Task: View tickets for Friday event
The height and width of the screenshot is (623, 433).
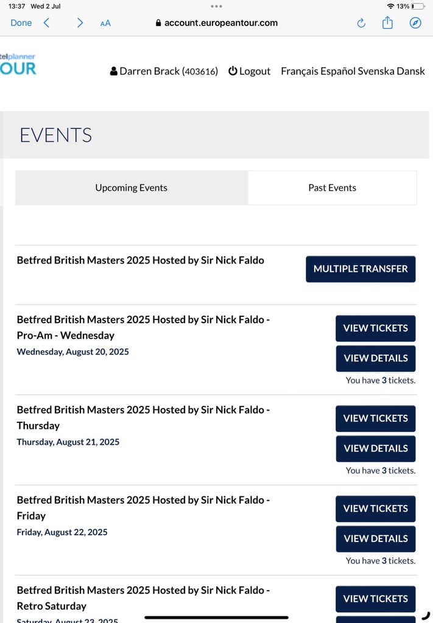Action: (375, 509)
